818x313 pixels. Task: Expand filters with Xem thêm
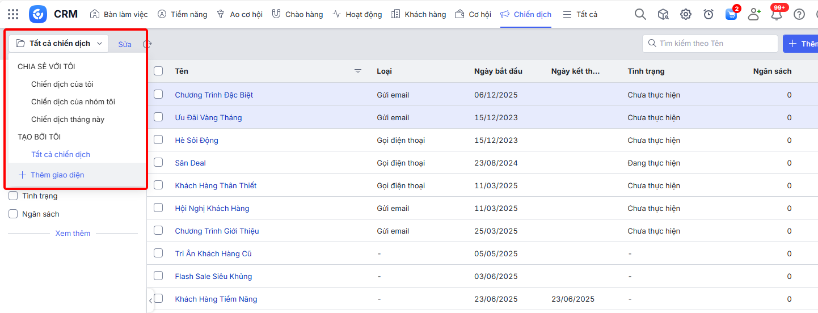coord(73,233)
